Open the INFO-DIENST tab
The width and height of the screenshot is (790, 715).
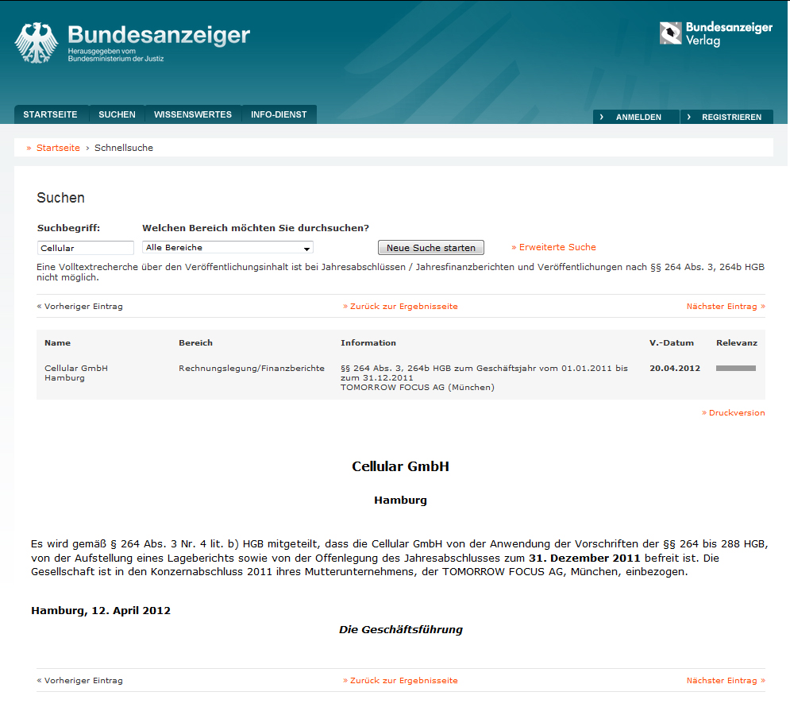279,114
